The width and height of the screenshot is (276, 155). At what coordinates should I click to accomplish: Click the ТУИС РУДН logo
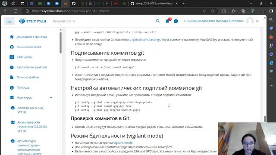point(33,21)
